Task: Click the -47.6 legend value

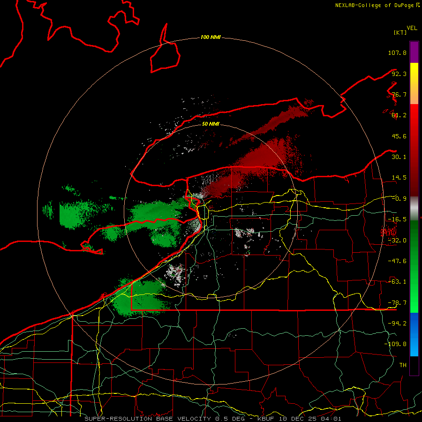Action: (397, 261)
